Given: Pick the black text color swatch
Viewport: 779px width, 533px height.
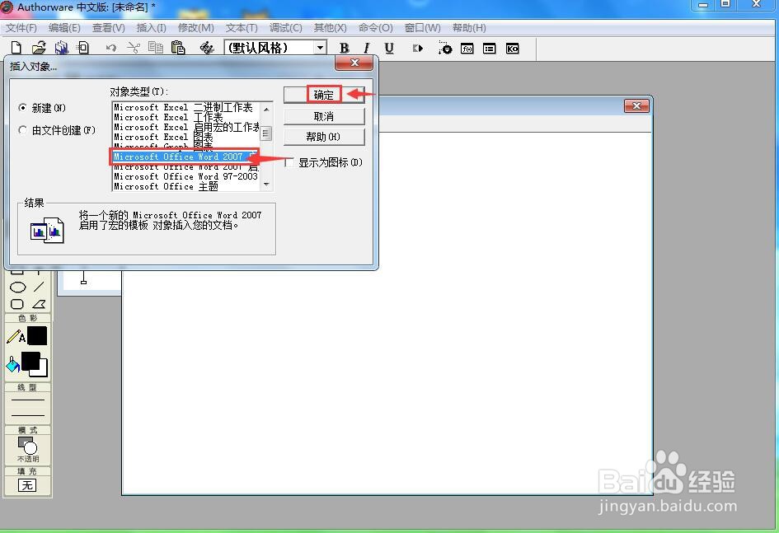Looking at the screenshot, I should [x=37, y=336].
